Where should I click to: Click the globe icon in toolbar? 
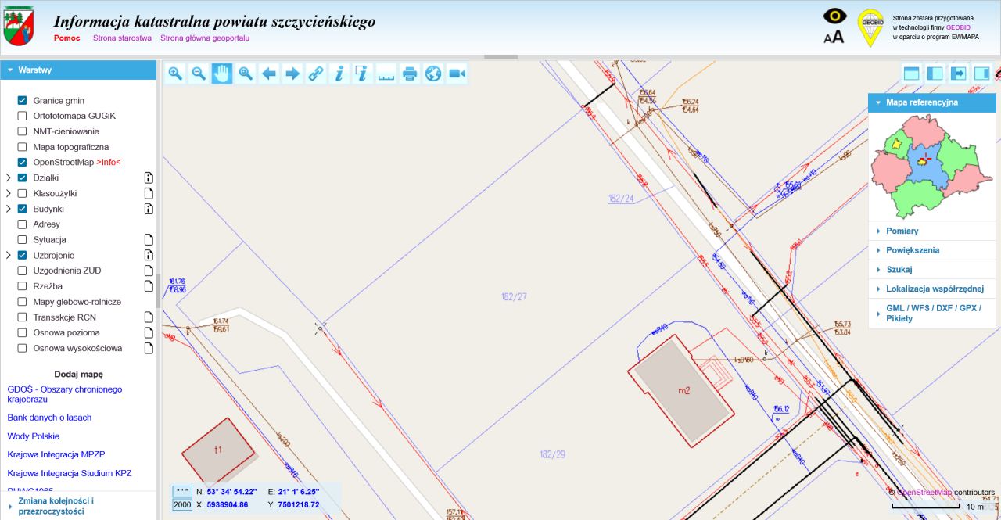click(432, 74)
